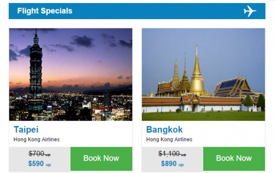Click the $890 up discounted Bangkok price
This screenshot has width=275, height=173.
point(173,164)
